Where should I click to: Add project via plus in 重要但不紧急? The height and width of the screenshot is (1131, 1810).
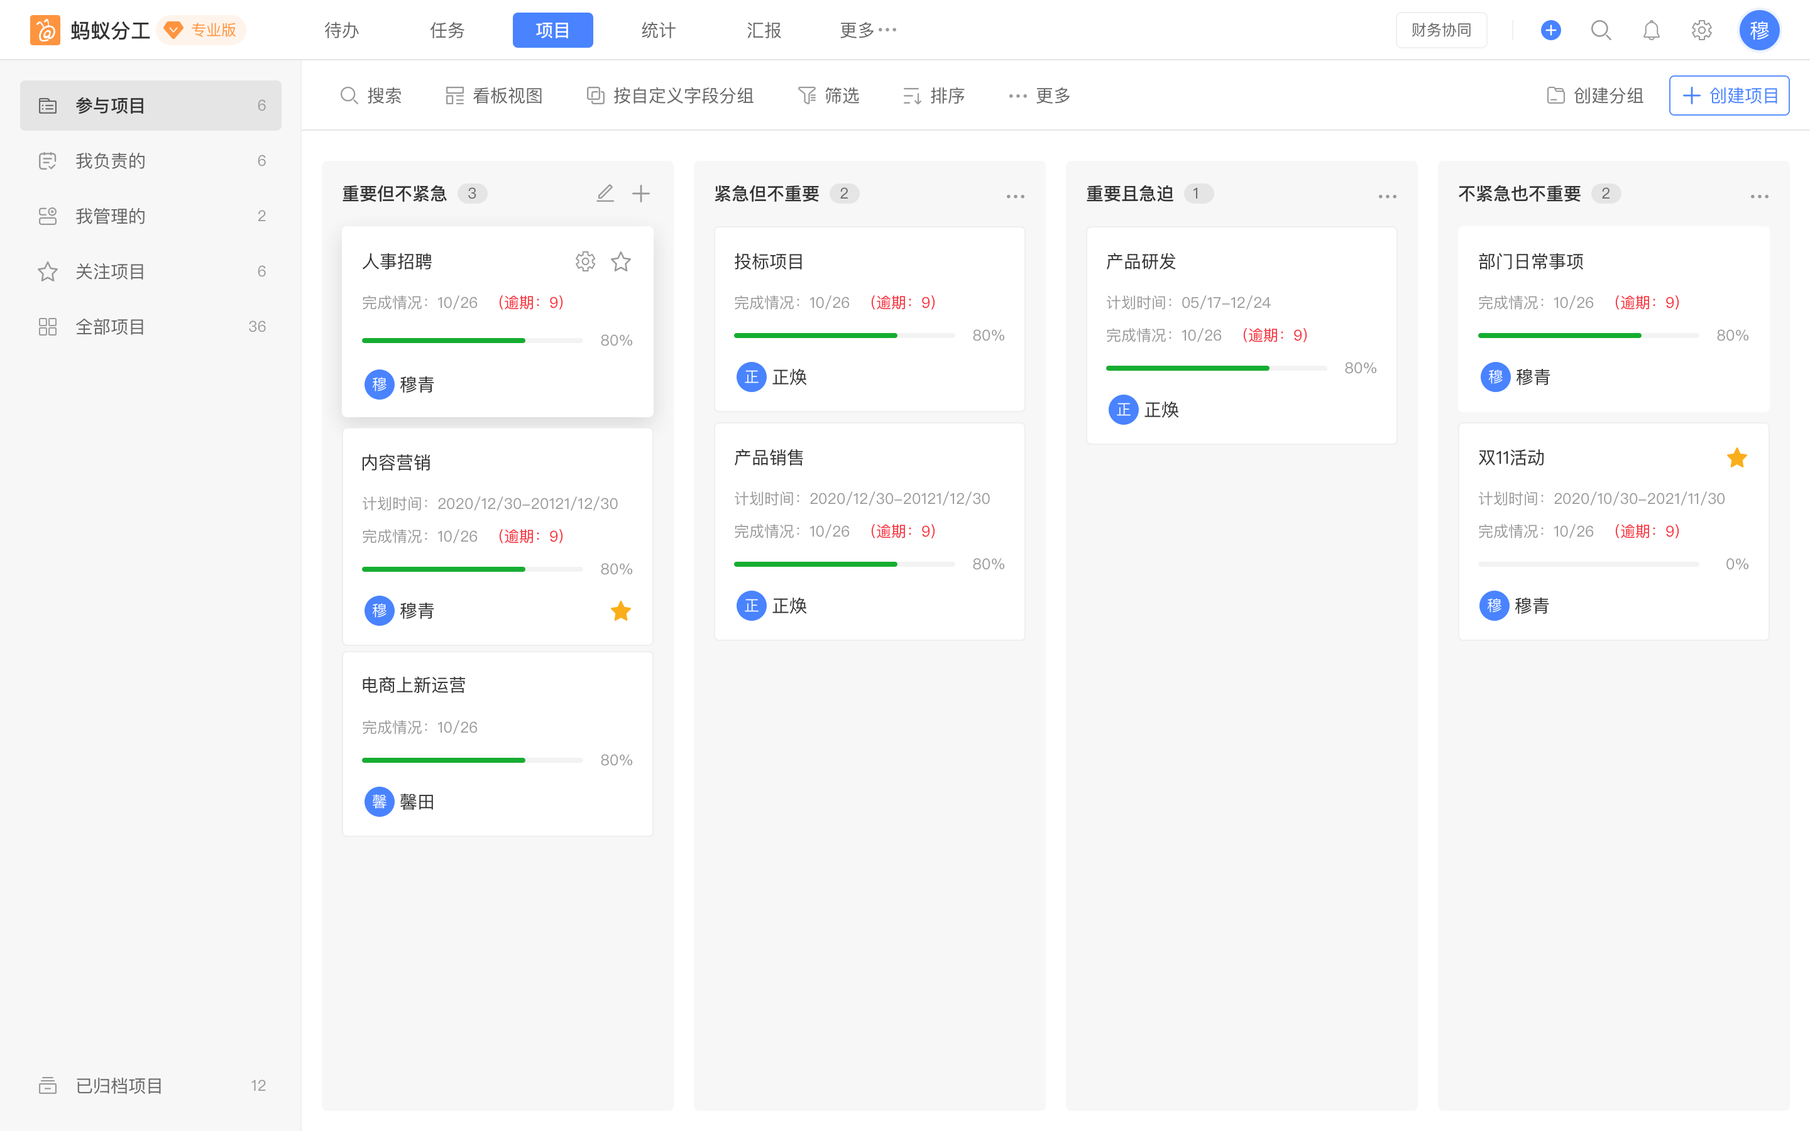point(641,194)
